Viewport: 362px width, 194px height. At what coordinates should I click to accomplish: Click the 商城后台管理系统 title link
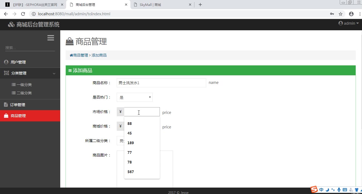(38, 25)
